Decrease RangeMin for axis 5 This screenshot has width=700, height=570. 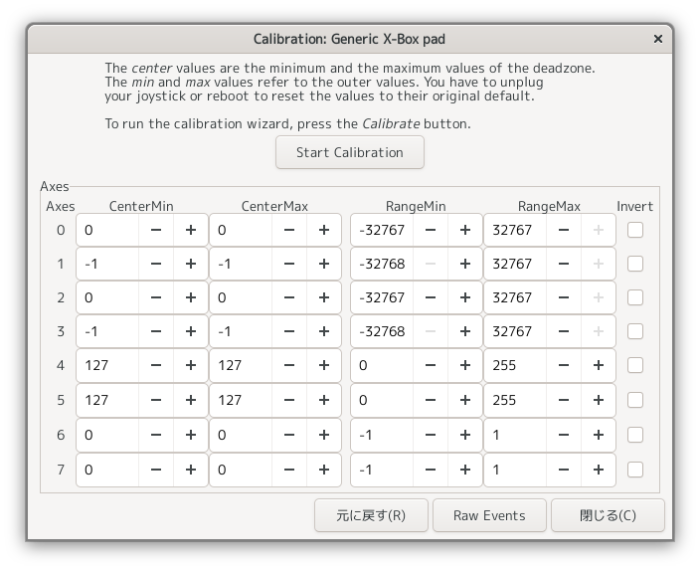[x=430, y=400]
